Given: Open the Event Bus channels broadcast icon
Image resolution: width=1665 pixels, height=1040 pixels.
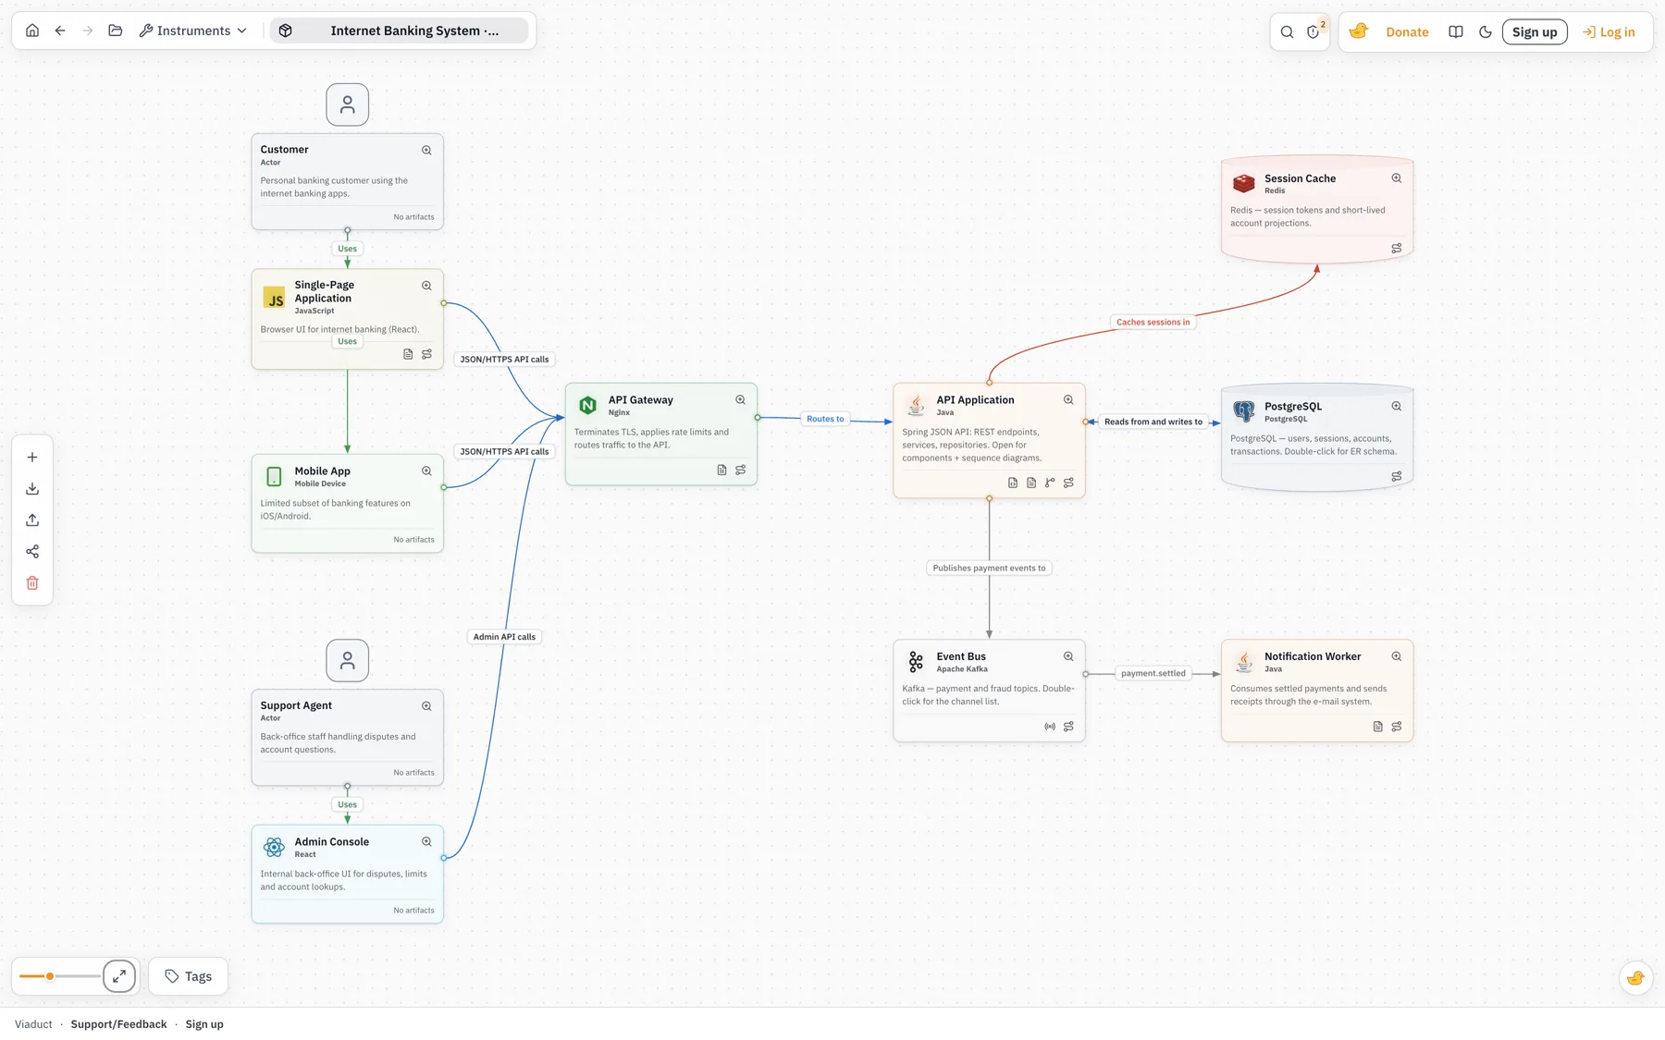Looking at the screenshot, I should pyautogui.click(x=1050, y=727).
